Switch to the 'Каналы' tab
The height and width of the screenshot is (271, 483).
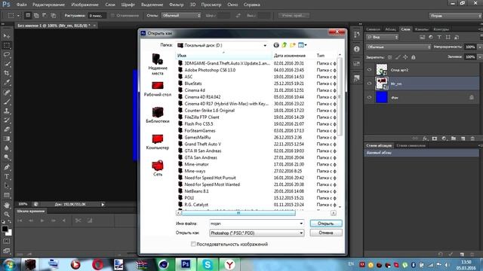coord(421,29)
